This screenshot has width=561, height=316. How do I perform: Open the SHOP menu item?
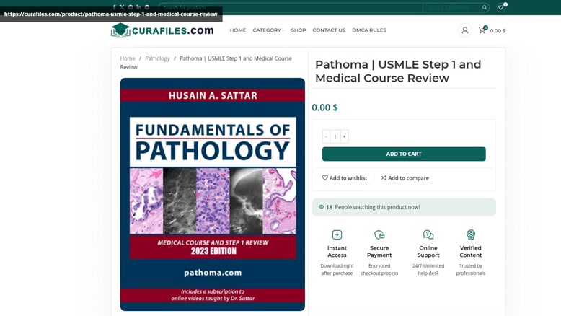pyautogui.click(x=299, y=30)
